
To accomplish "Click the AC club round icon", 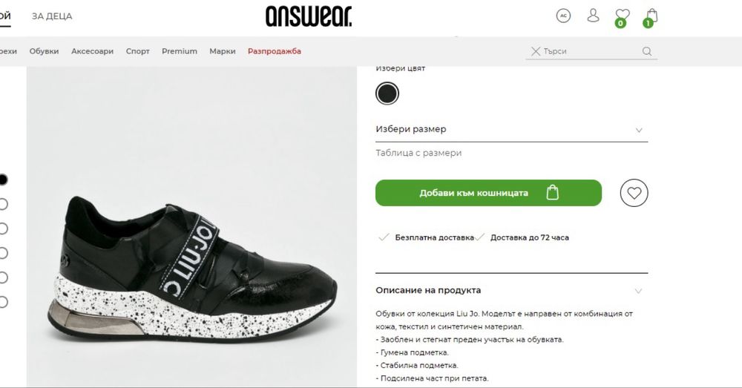I will [563, 16].
